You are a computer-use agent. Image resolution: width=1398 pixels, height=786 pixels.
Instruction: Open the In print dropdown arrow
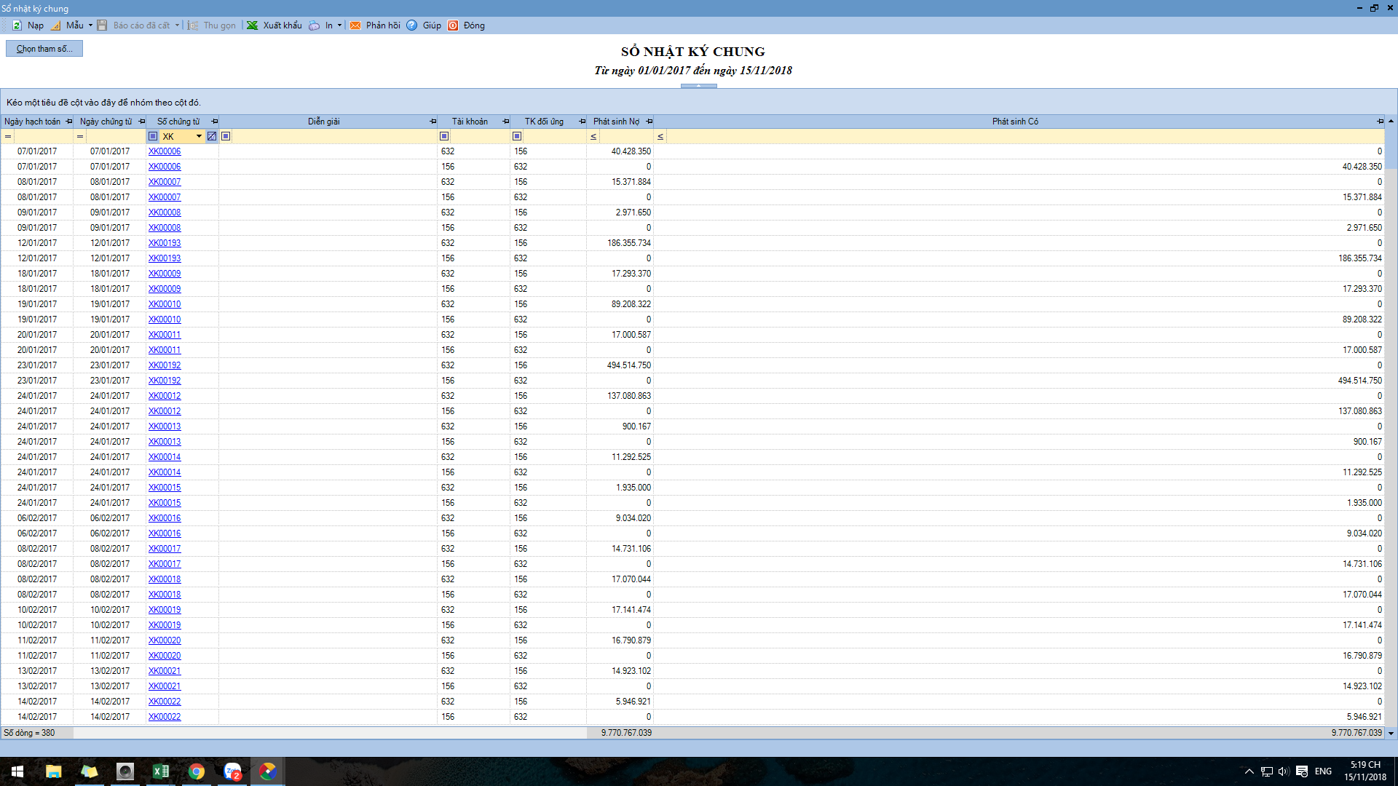[x=339, y=25]
